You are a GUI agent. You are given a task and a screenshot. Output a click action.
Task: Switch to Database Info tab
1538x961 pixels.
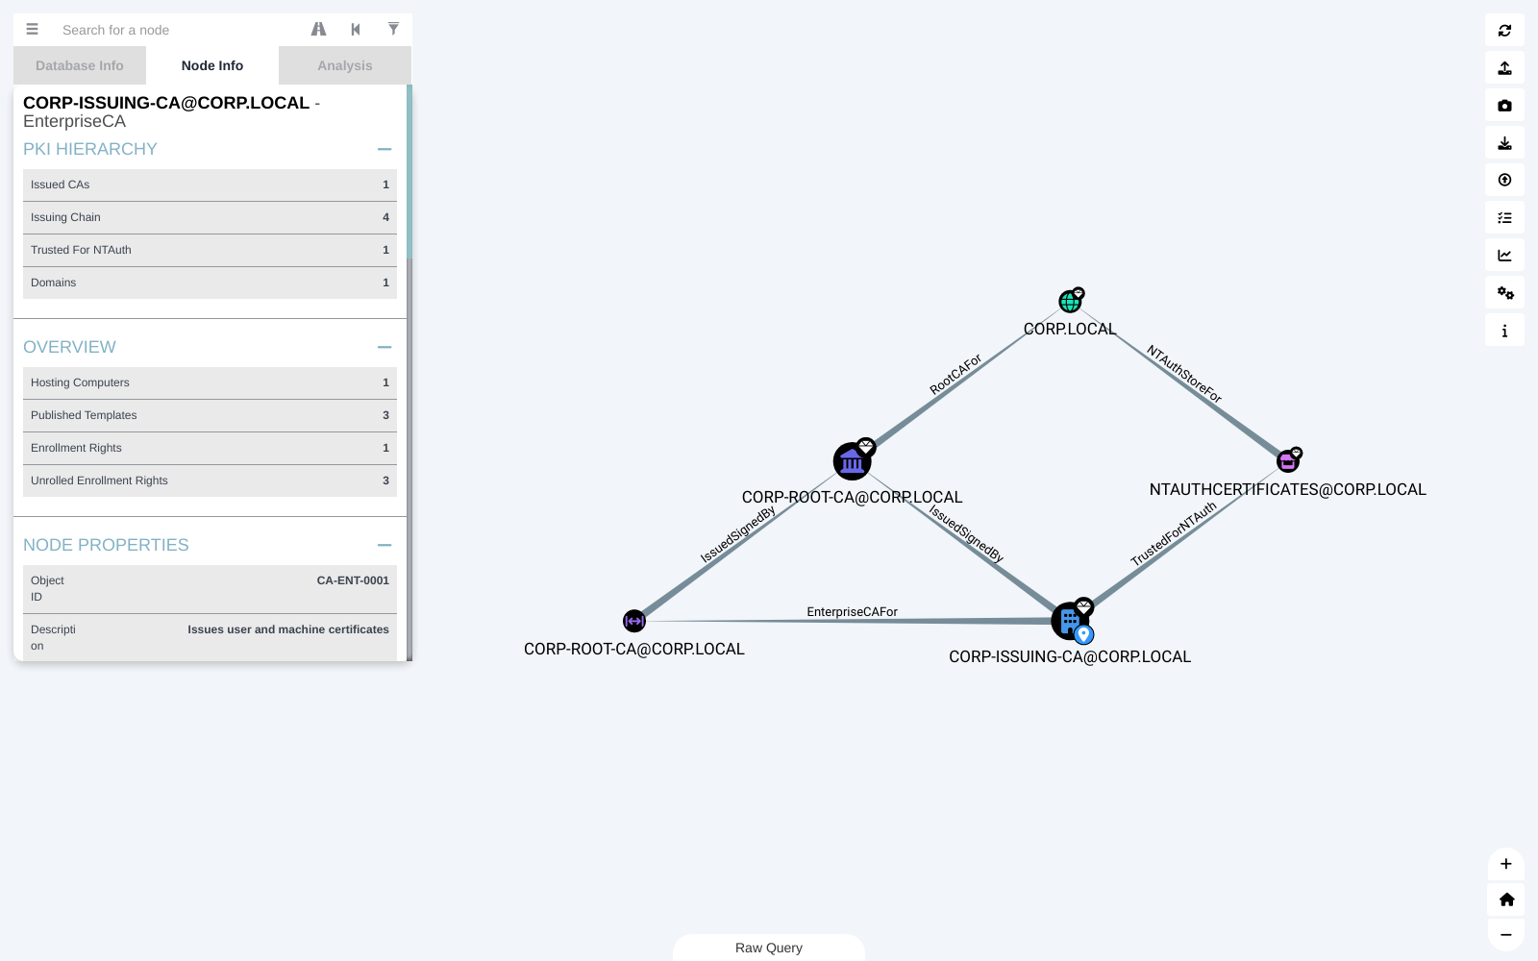80,65
